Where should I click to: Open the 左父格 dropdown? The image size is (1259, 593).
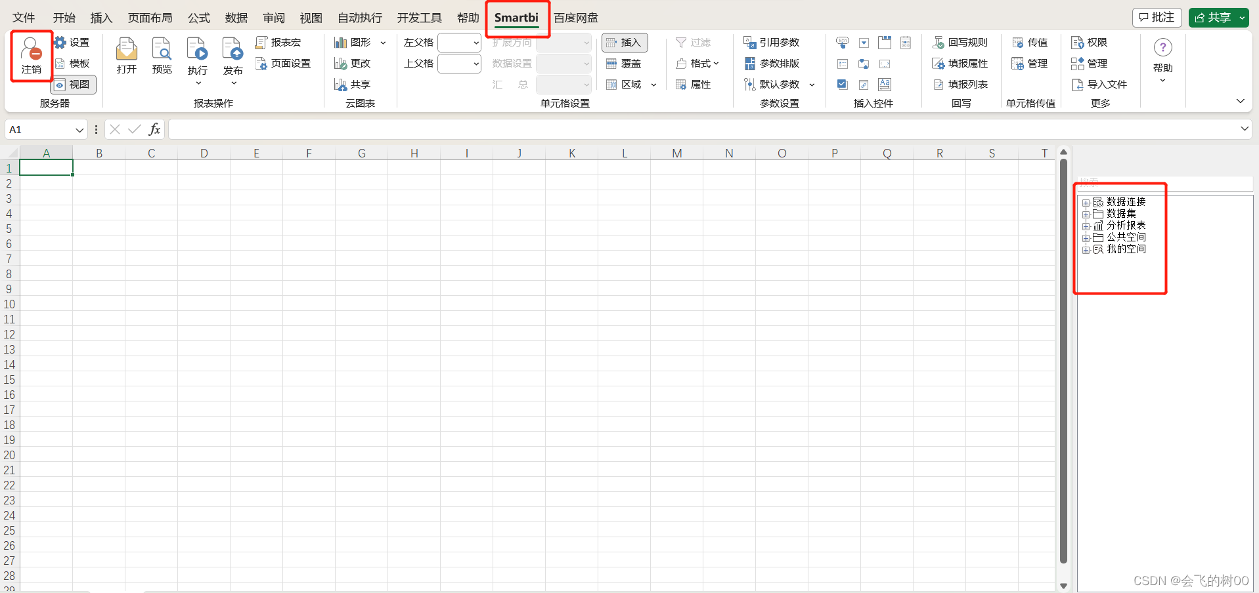[x=459, y=42]
